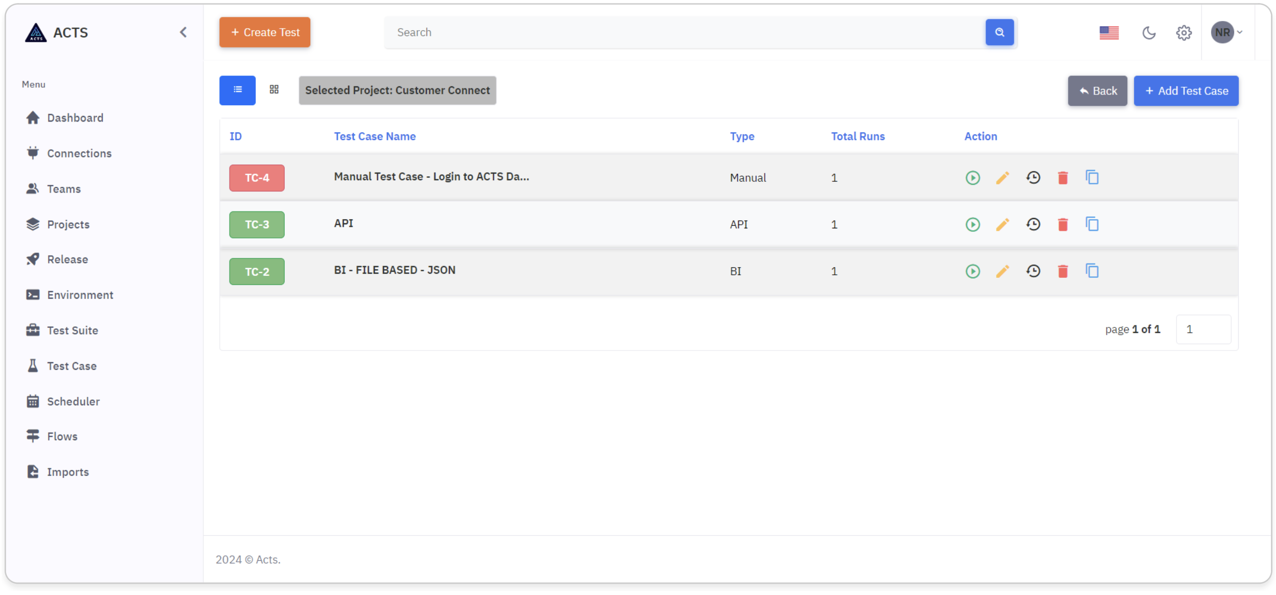Click the ACTS logo
Image resolution: width=1276 pixels, height=595 pixels.
(56, 33)
